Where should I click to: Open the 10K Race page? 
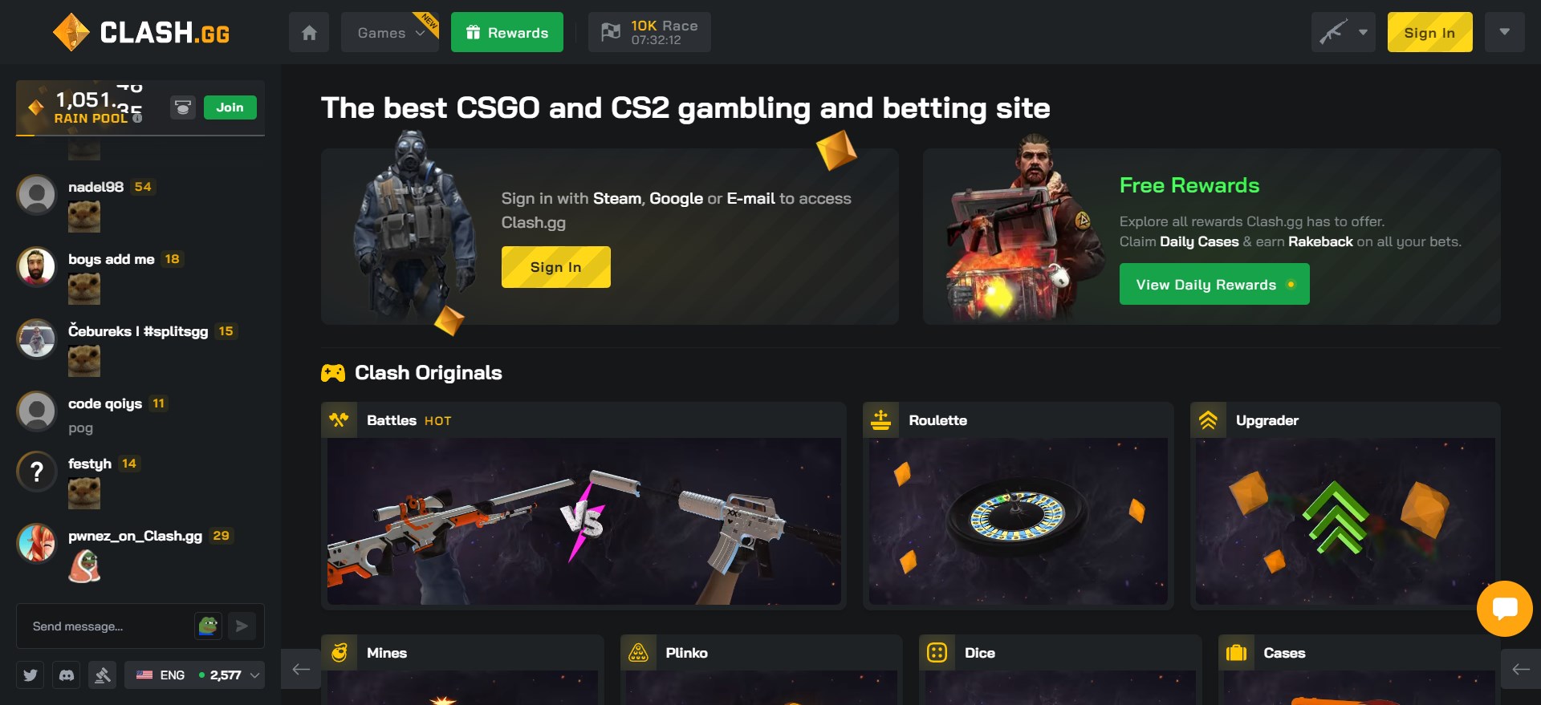point(649,33)
